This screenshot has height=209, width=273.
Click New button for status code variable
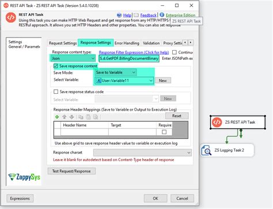point(168,98)
